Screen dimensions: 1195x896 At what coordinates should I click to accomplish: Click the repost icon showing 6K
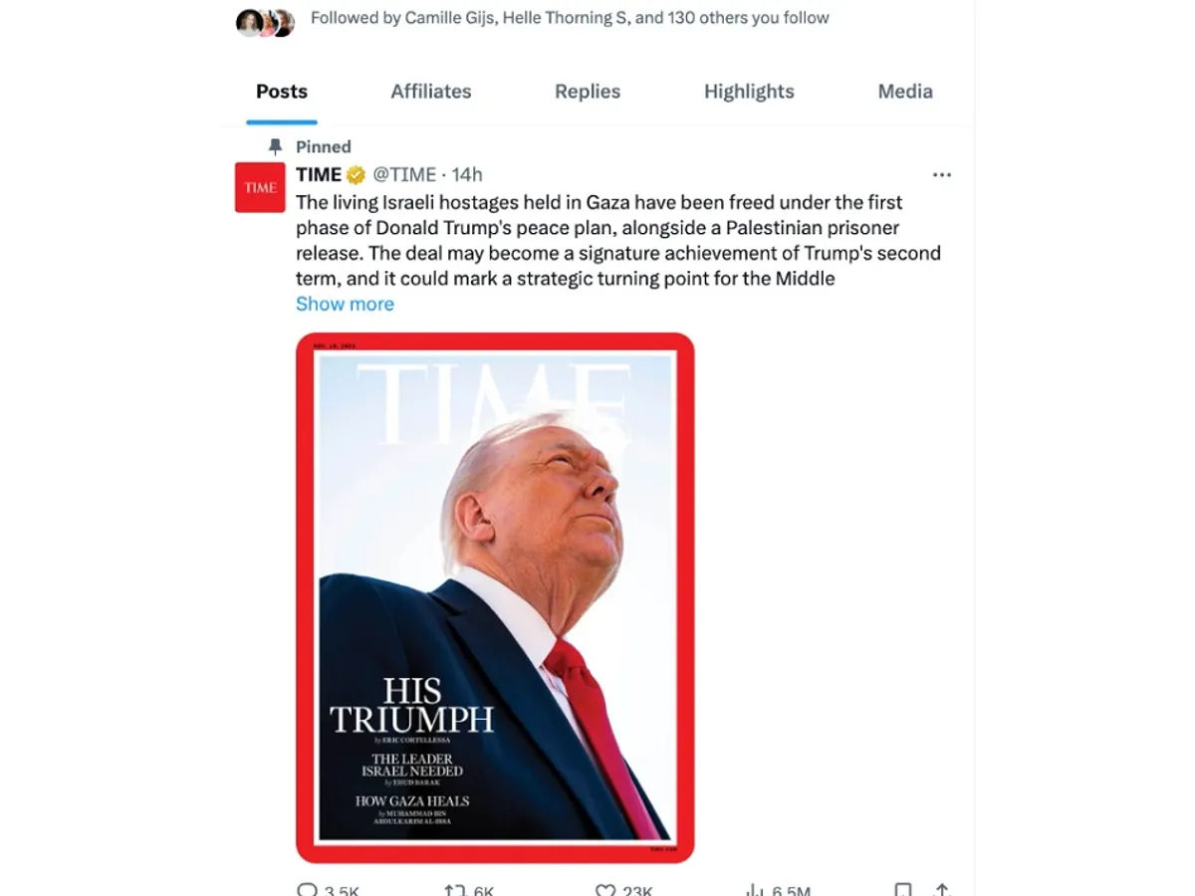click(x=454, y=890)
